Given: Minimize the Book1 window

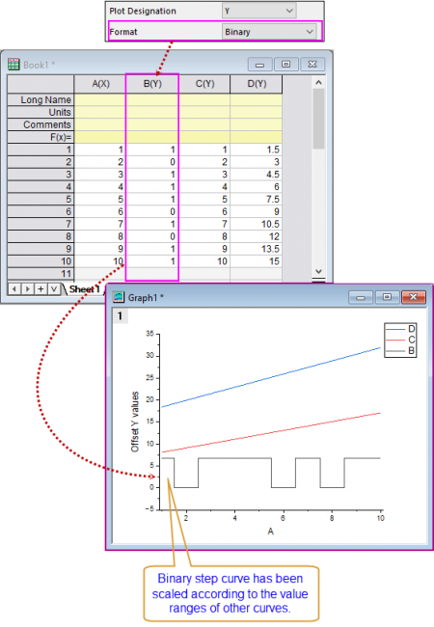Looking at the screenshot, I should (x=259, y=65).
